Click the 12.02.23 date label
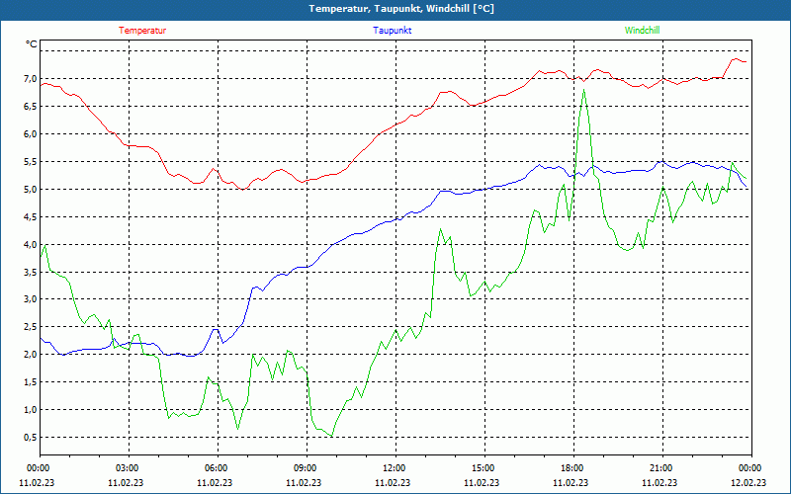Viewport: 791px width, 494px height. coord(748,482)
